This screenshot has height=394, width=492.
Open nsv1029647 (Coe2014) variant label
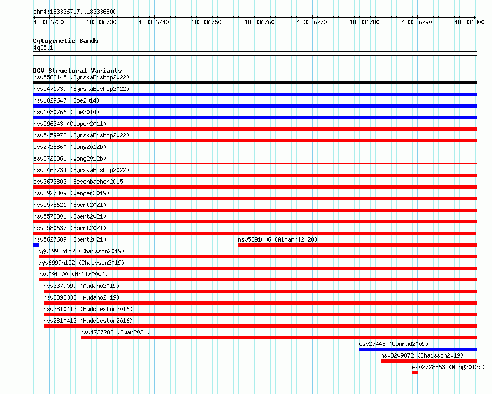pos(66,100)
